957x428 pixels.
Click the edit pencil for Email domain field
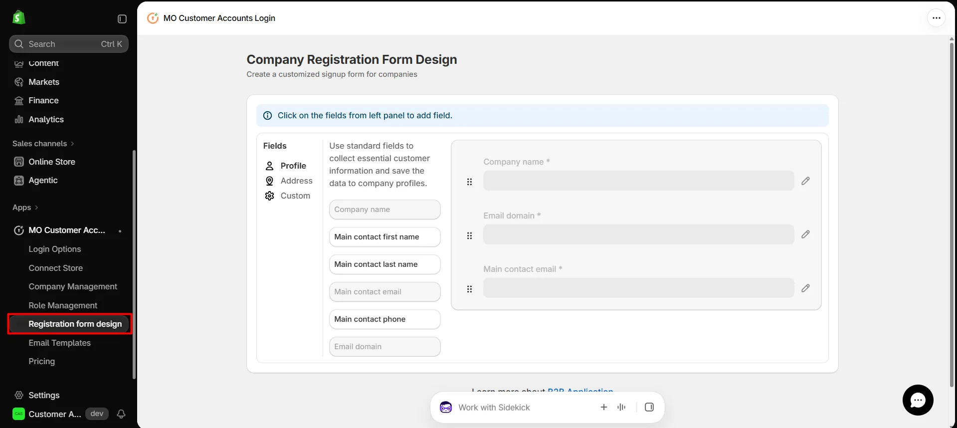tap(805, 234)
